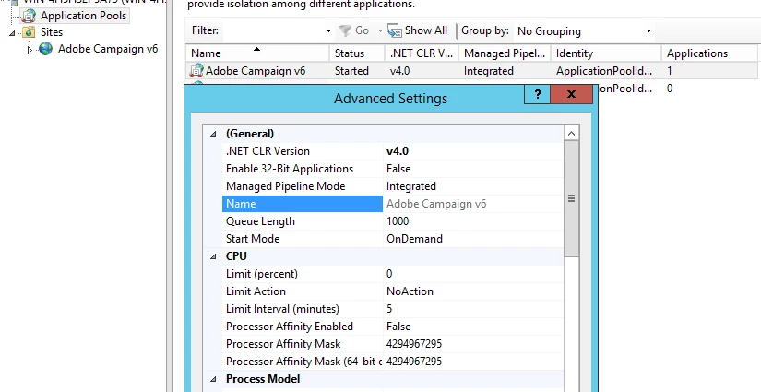
Task: Close the Advanced Settings dialog
Action: [x=571, y=94]
